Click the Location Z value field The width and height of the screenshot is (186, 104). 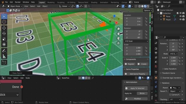point(133,25)
